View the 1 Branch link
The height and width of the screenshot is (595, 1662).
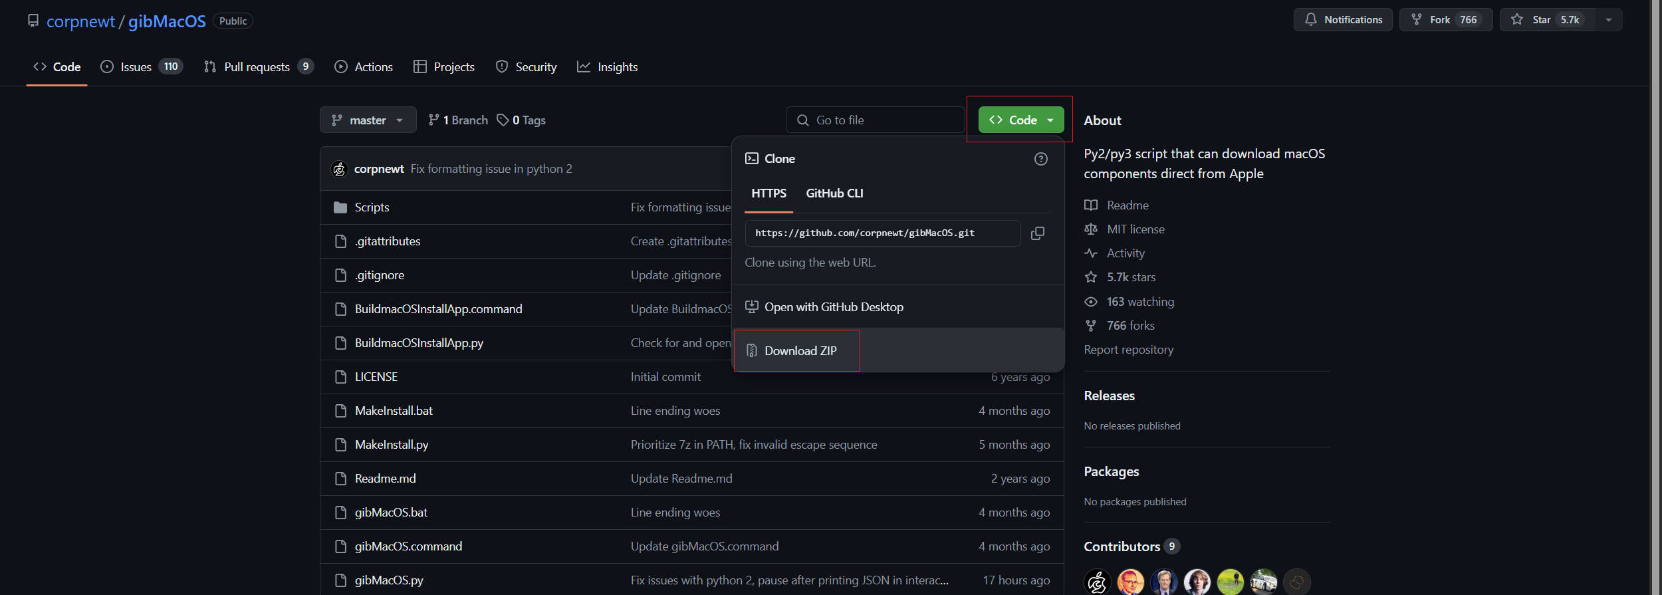pyautogui.click(x=458, y=120)
